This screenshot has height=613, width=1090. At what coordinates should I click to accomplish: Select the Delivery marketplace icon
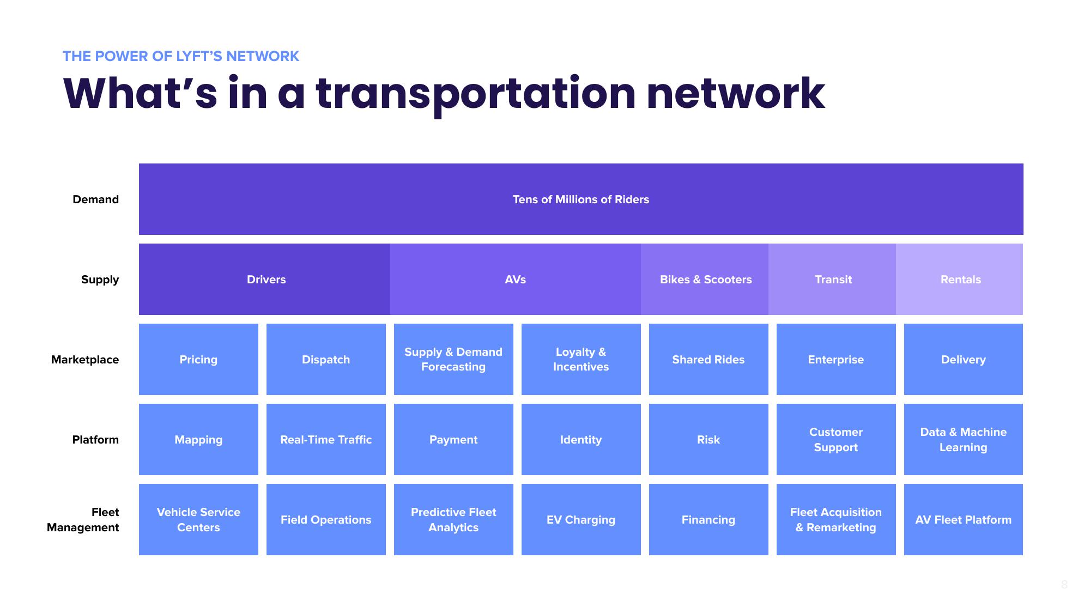964,359
